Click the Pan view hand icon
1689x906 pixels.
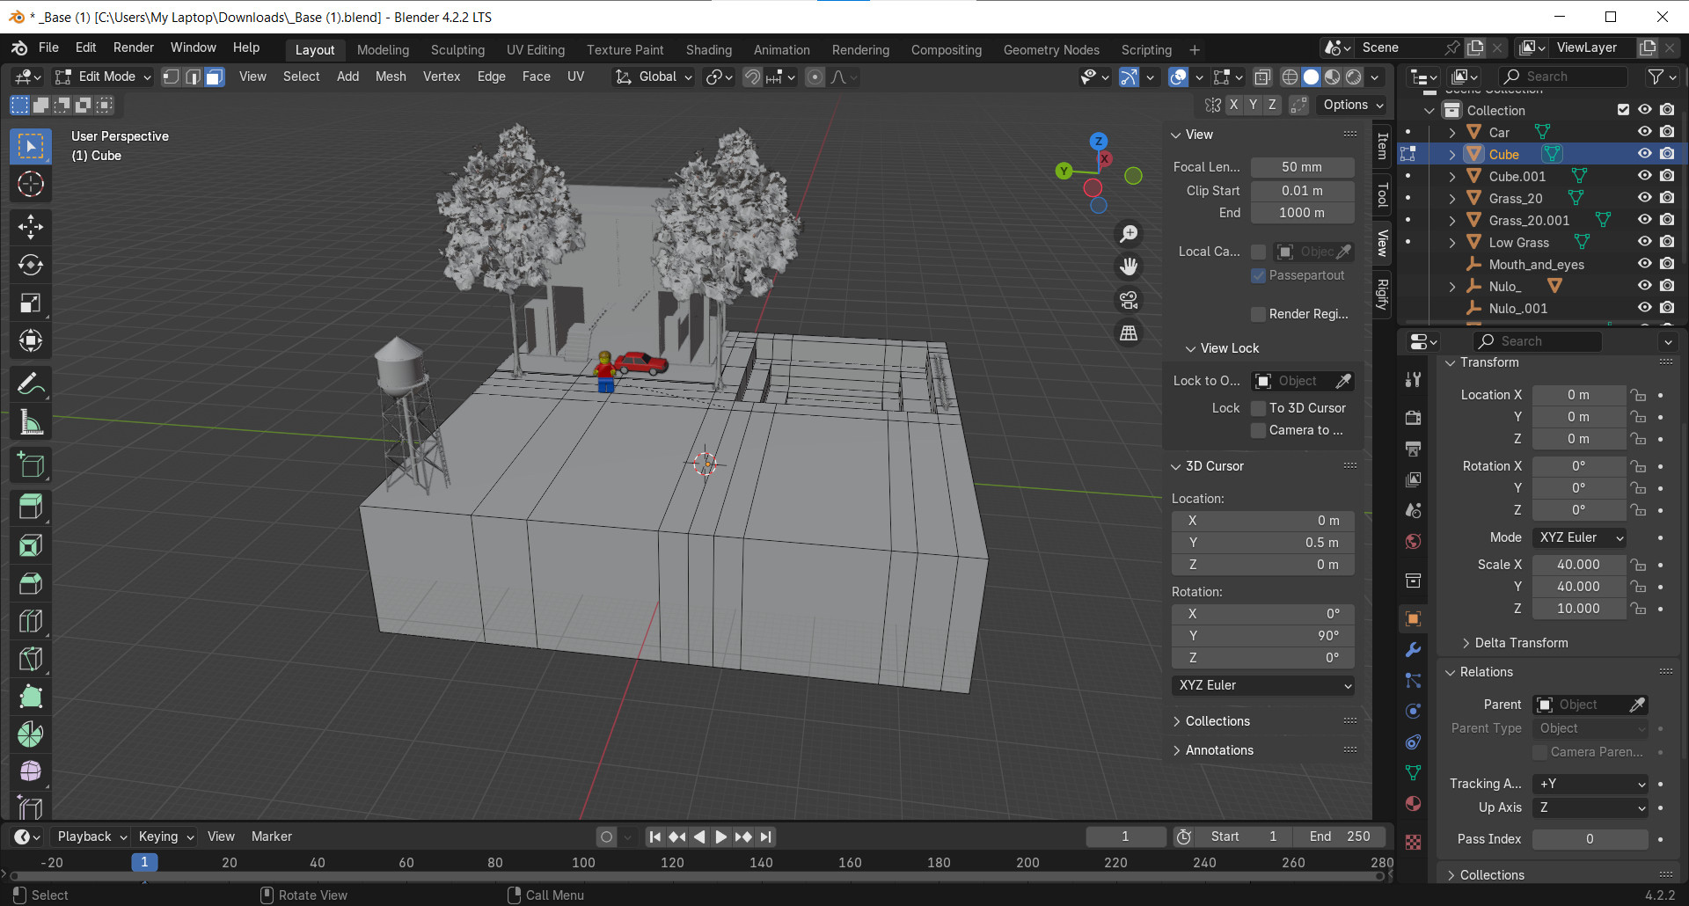(1129, 267)
